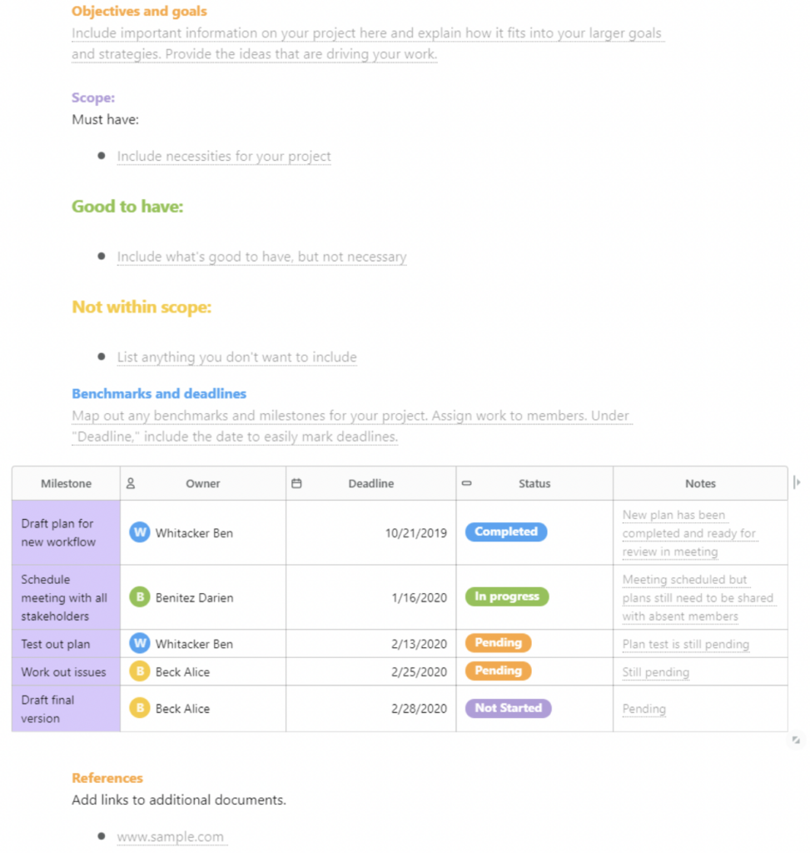Open the www.sample.com link
This screenshot has height=853, width=810.
(x=170, y=836)
